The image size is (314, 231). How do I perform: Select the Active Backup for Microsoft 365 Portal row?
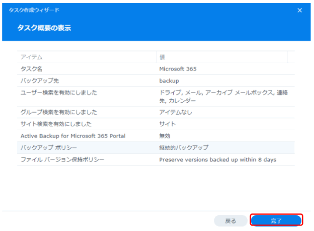(73, 136)
